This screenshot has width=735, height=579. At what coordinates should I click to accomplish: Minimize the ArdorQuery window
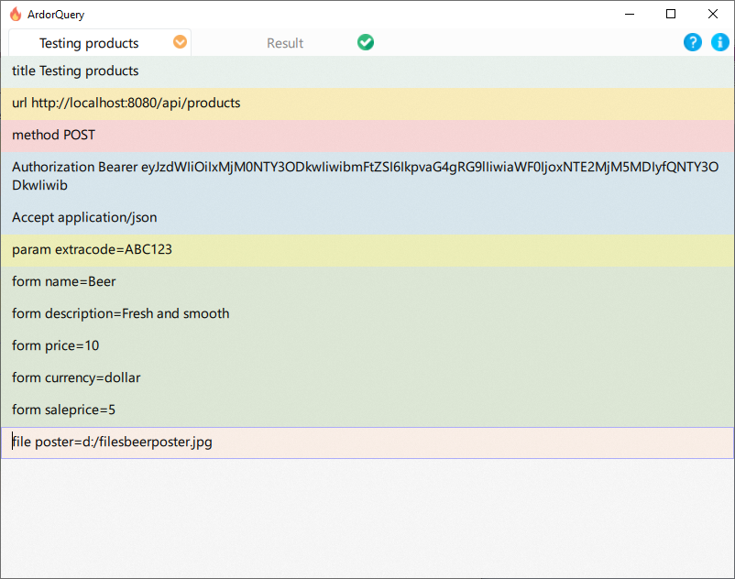click(630, 14)
